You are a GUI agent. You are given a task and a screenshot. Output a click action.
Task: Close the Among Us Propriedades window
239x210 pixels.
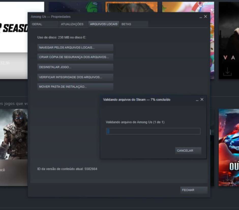(x=205, y=17)
